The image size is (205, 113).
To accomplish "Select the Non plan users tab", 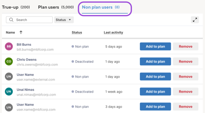I will coord(101,7).
